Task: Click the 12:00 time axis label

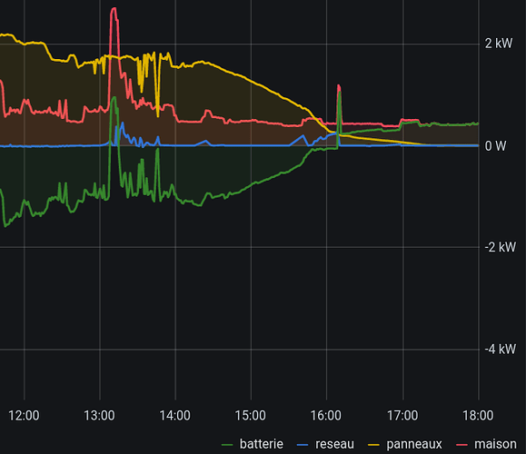Action: [24, 416]
